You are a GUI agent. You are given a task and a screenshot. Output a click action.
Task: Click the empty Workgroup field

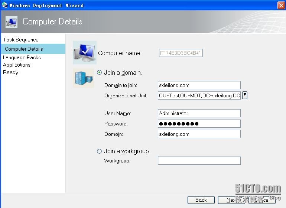(199, 161)
